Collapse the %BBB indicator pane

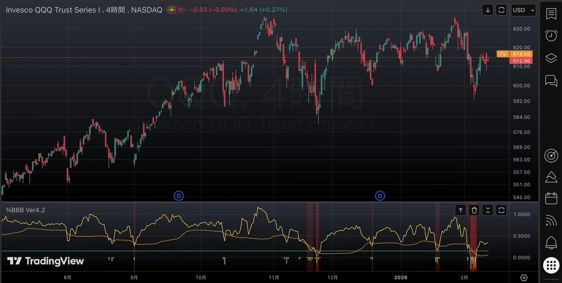click(x=488, y=210)
